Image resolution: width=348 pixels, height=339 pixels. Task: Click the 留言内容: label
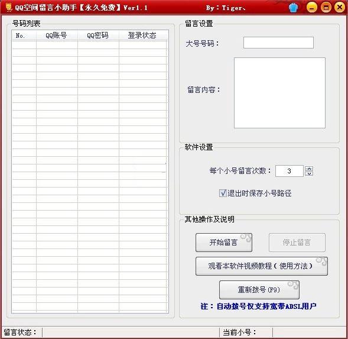point(204,90)
